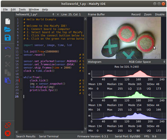Click the greyed-out Redo arrow icon
Image resolution: width=167 pixels, height=140 pixels.
tap(8, 56)
